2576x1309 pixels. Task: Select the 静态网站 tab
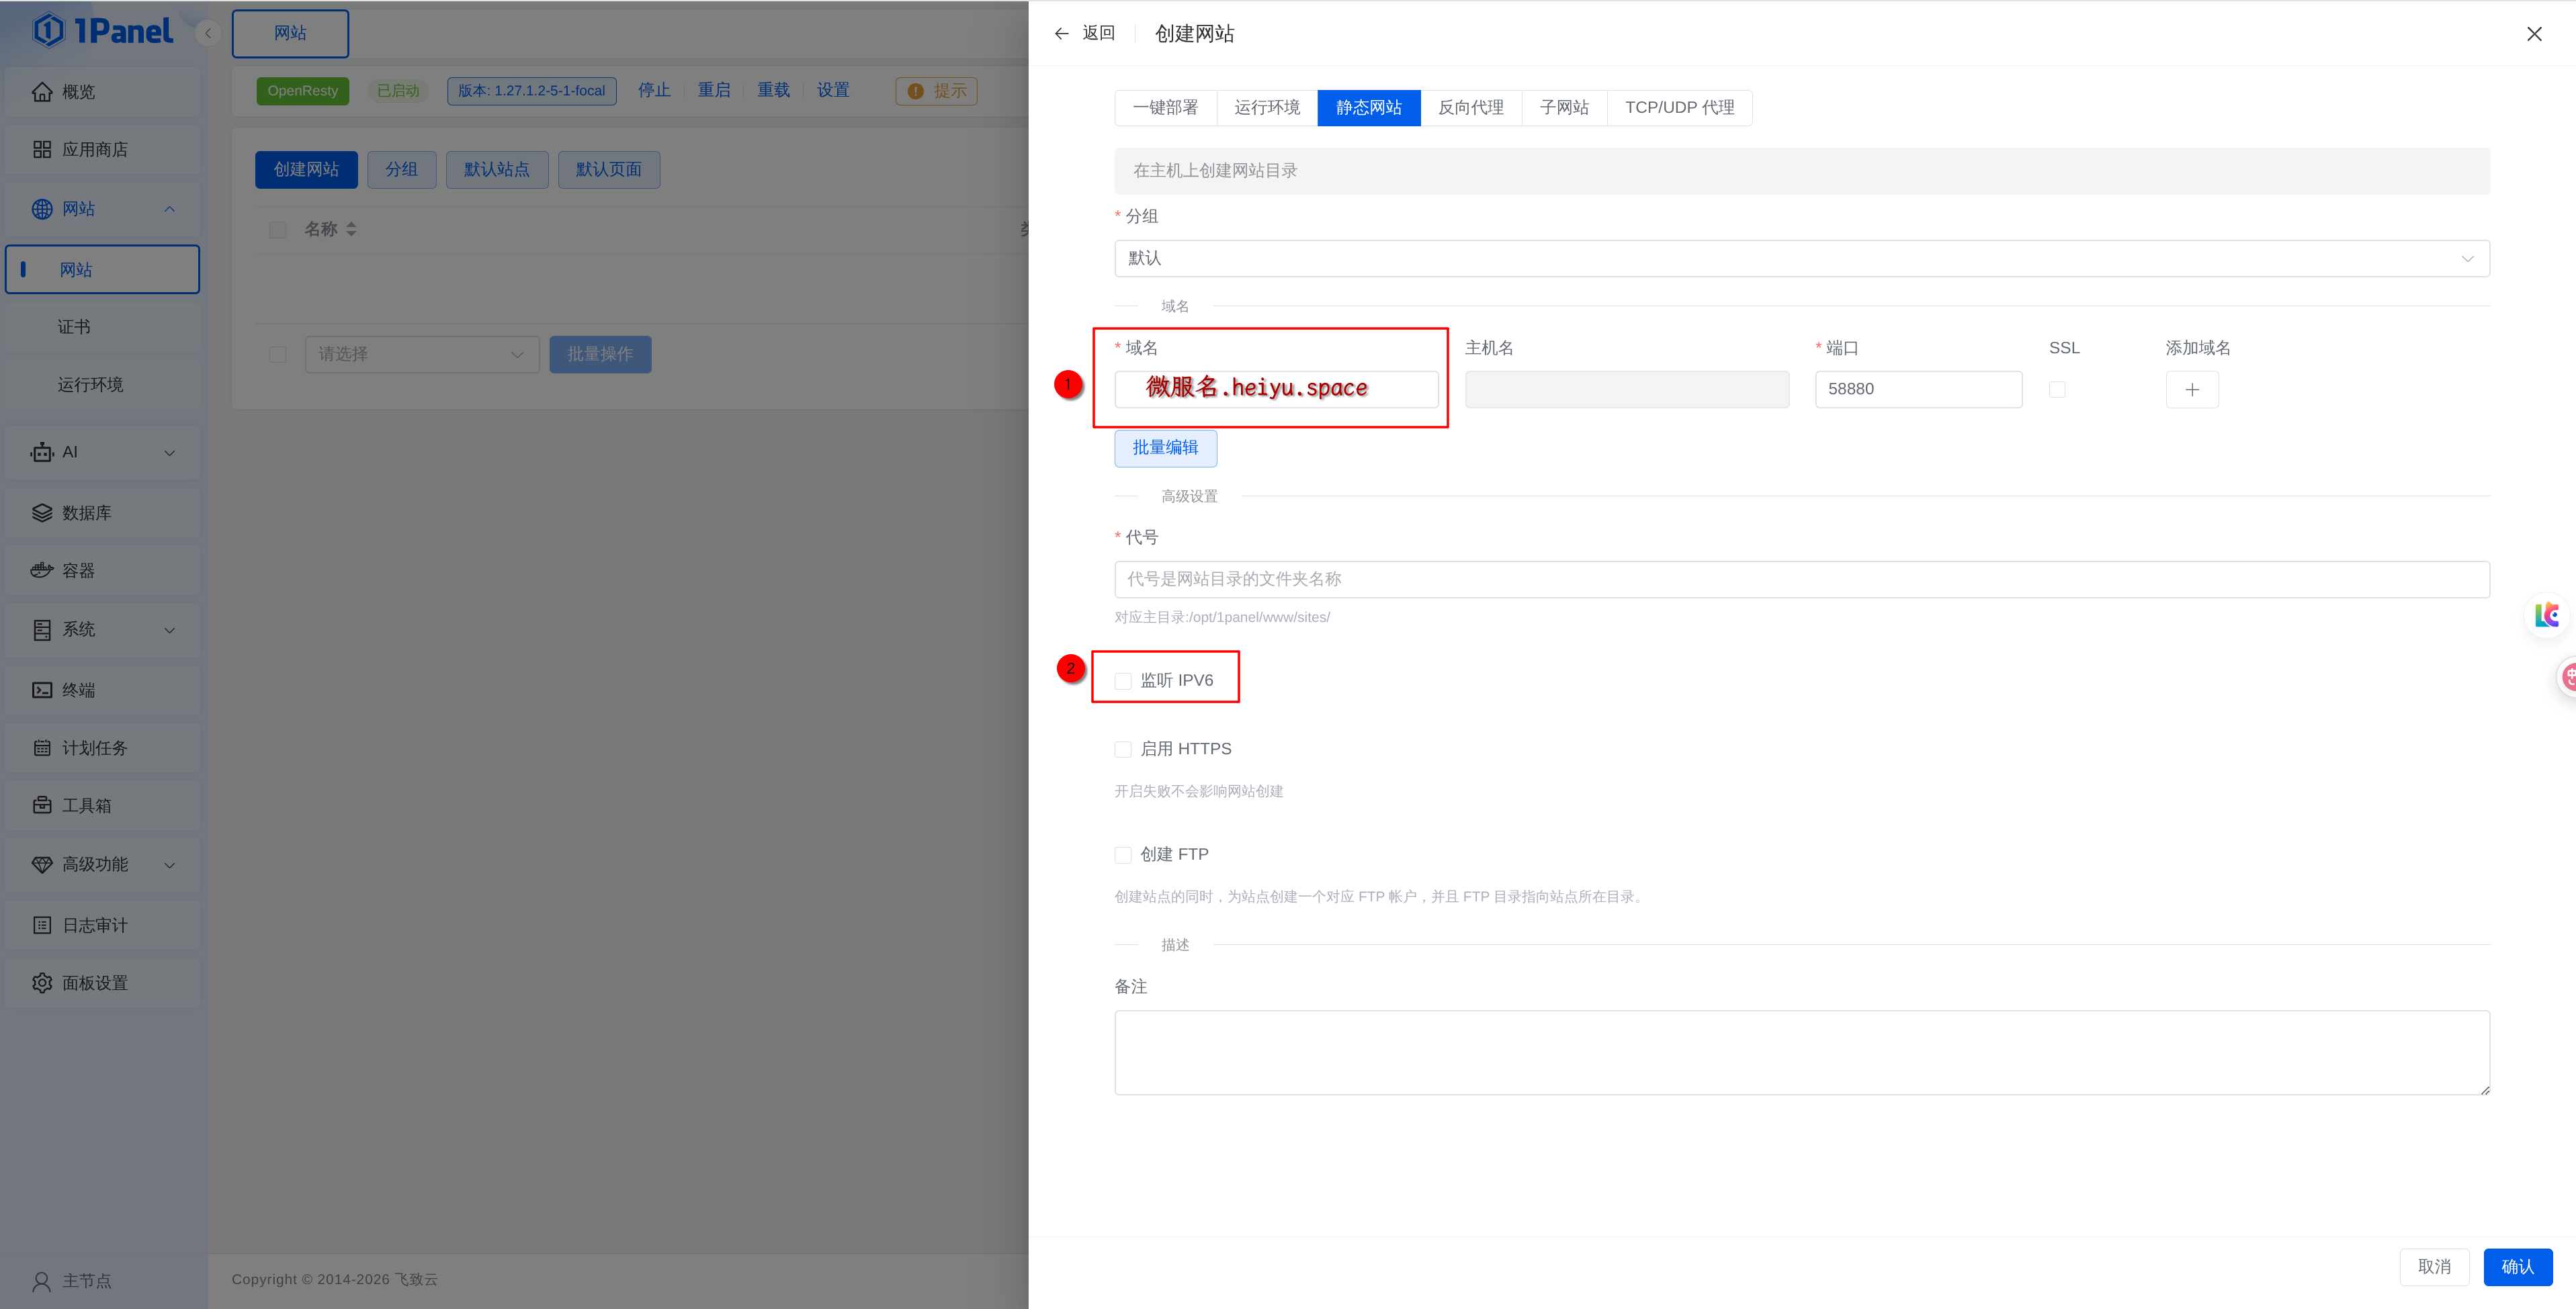point(1369,108)
